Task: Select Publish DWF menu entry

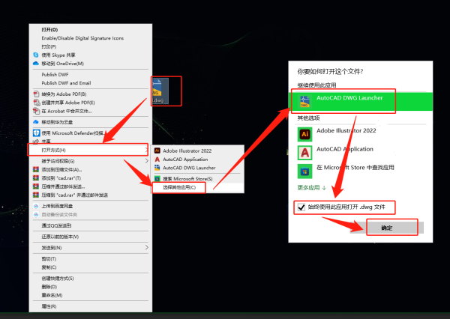Action: (x=55, y=75)
